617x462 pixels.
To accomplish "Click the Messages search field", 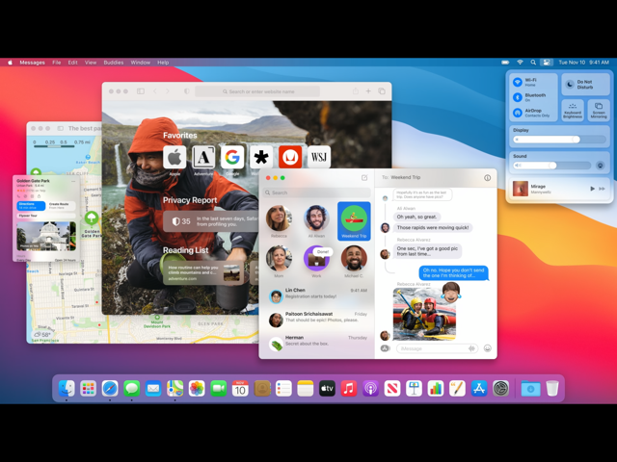I will (x=317, y=192).
